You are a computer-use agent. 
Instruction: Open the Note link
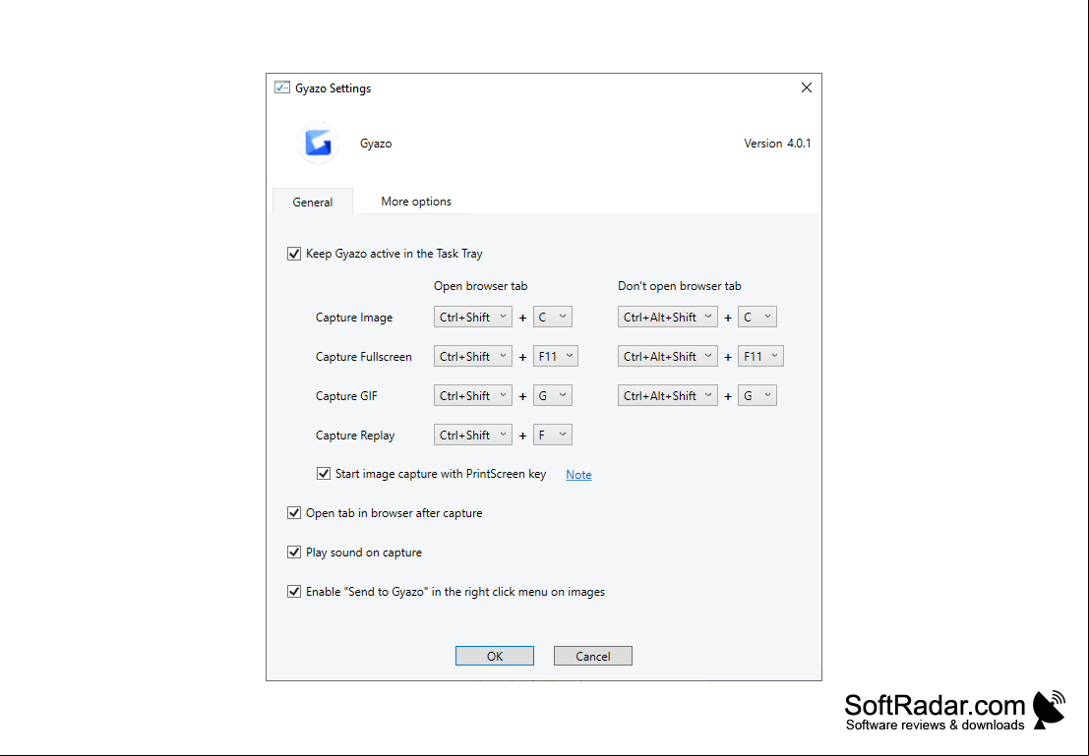click(578, 475)
